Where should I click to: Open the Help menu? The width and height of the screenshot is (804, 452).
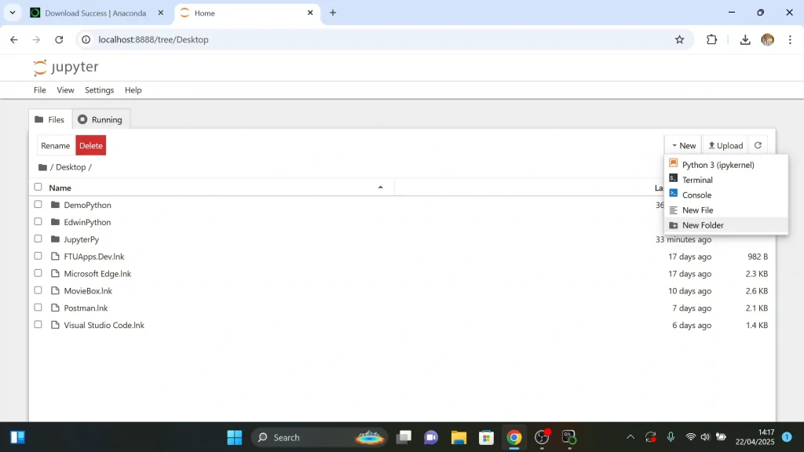(x=133, y=90)
